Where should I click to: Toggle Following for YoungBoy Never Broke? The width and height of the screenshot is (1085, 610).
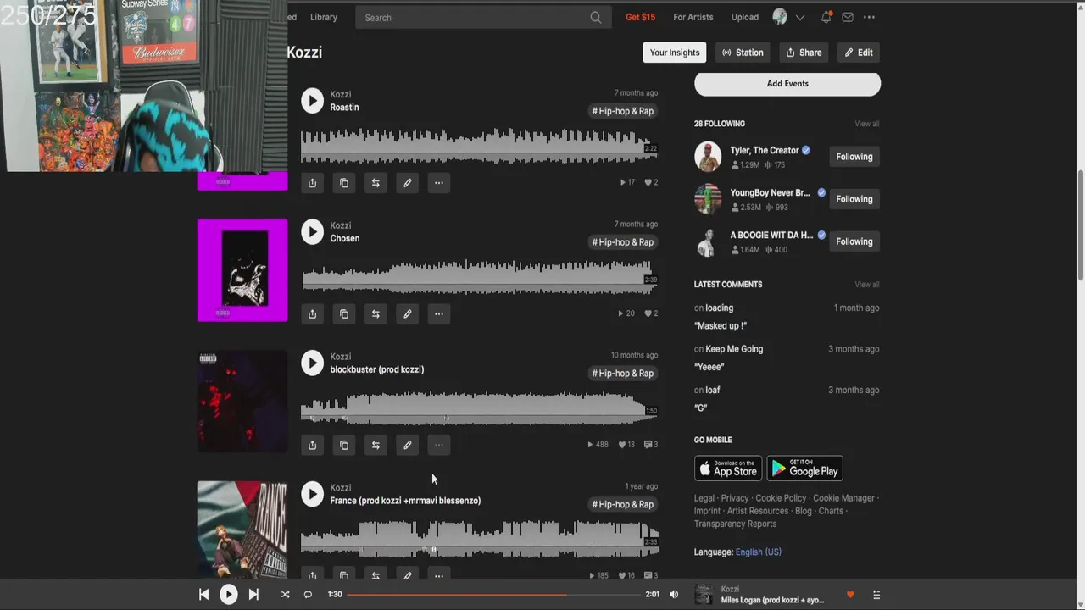point(854,199)
